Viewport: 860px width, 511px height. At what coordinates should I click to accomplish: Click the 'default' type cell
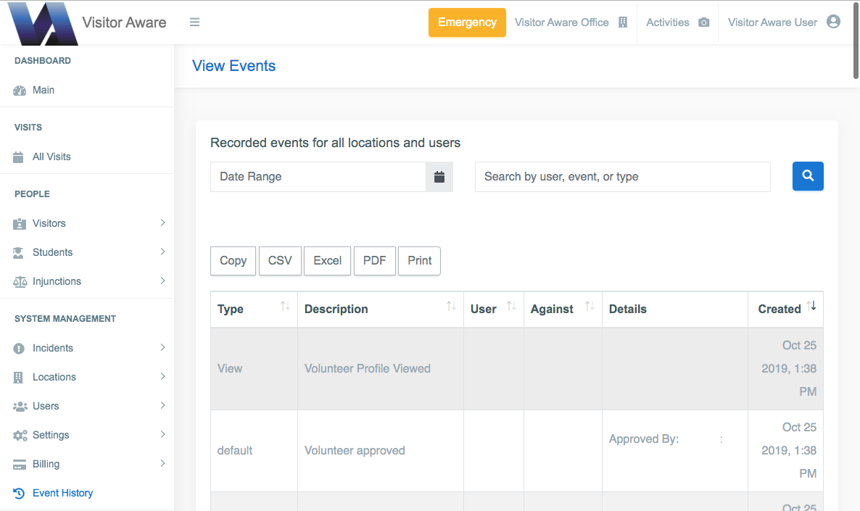tap(254, 451)
